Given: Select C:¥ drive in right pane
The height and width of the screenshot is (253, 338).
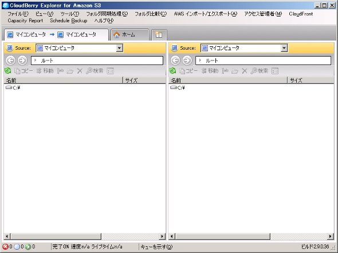Looking at the screenshot, I should [x=178, y=87].
